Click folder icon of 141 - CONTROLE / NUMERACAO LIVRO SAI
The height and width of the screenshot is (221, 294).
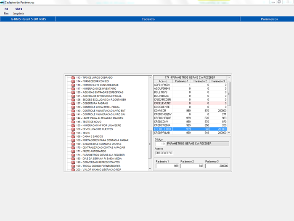pyautogui.click(x=73, y=114)
